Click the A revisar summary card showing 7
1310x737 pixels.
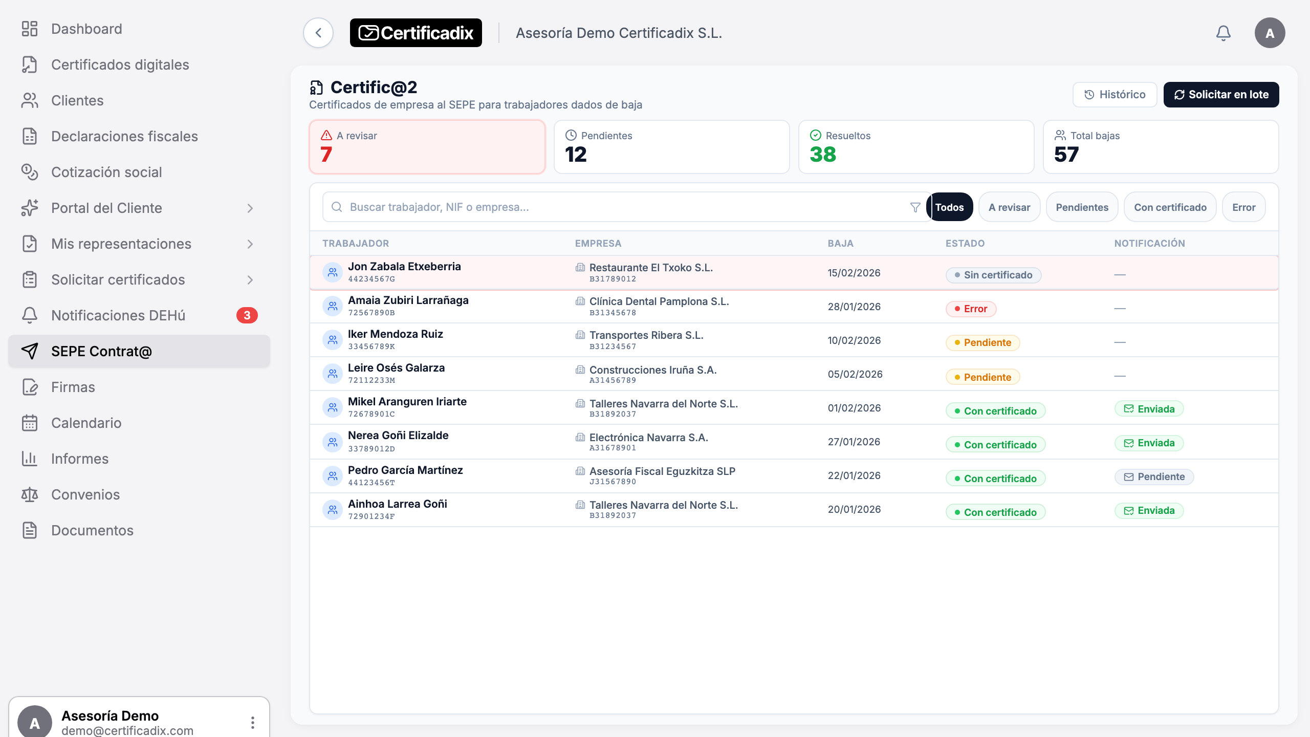coord(427,147)
